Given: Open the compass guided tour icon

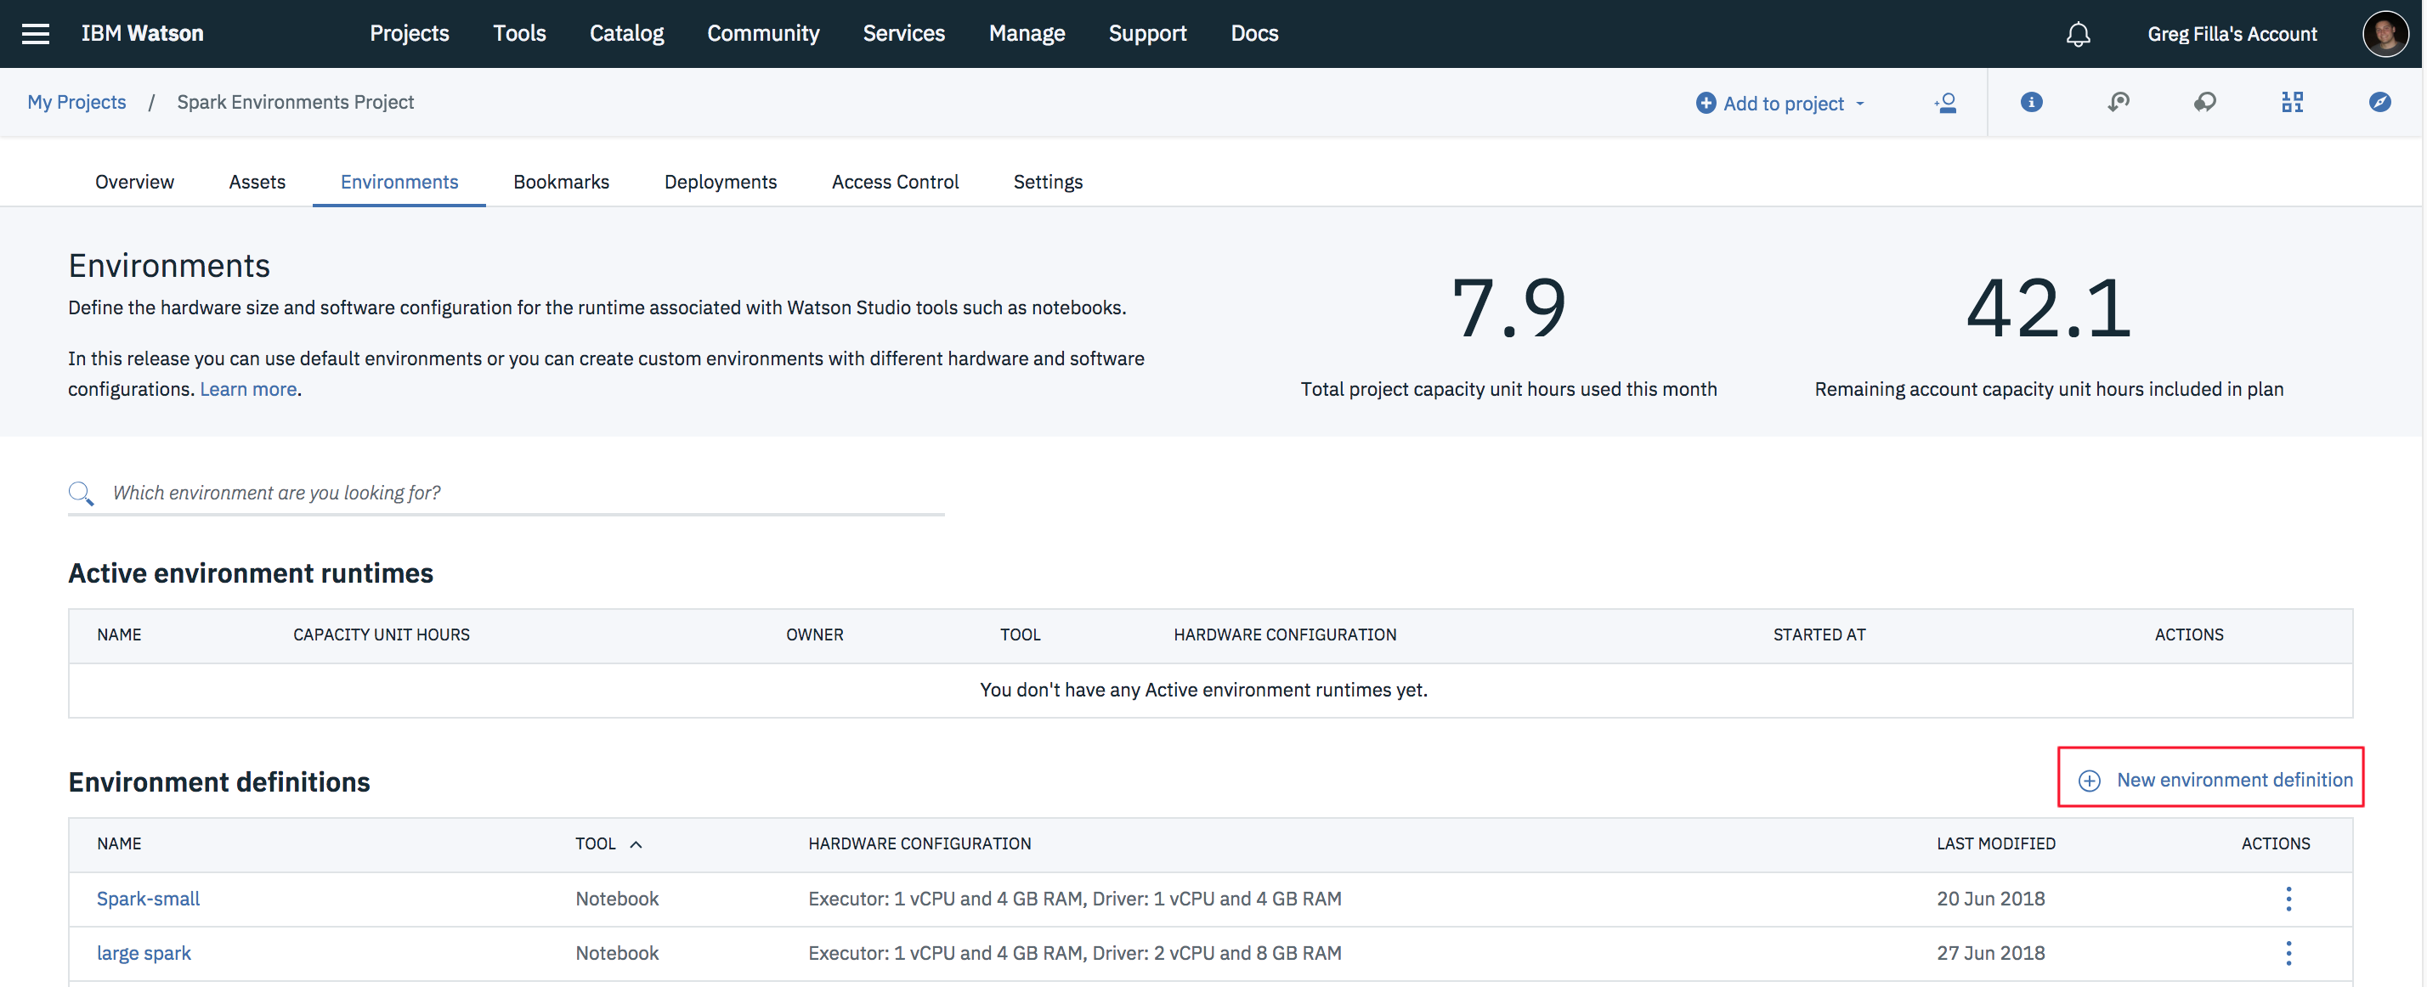Looking at the screenshot, I should (x=2381, y=103).
